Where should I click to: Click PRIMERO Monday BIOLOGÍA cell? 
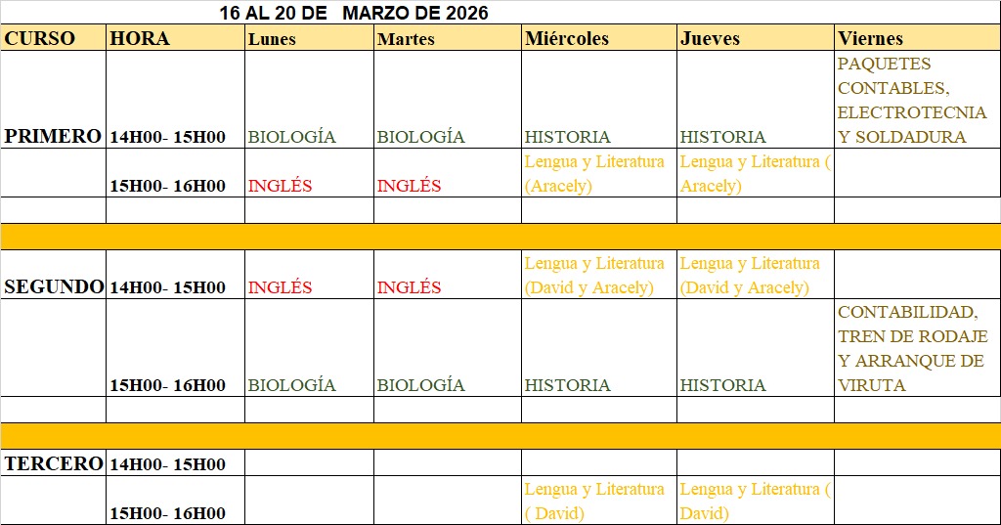coord(291,137)
